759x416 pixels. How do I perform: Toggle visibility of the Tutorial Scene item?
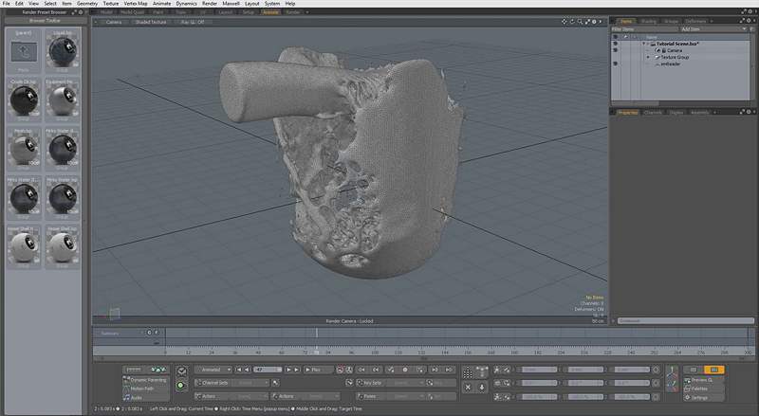(616, 44)
